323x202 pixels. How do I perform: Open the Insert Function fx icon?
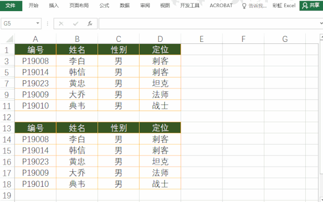90,24
